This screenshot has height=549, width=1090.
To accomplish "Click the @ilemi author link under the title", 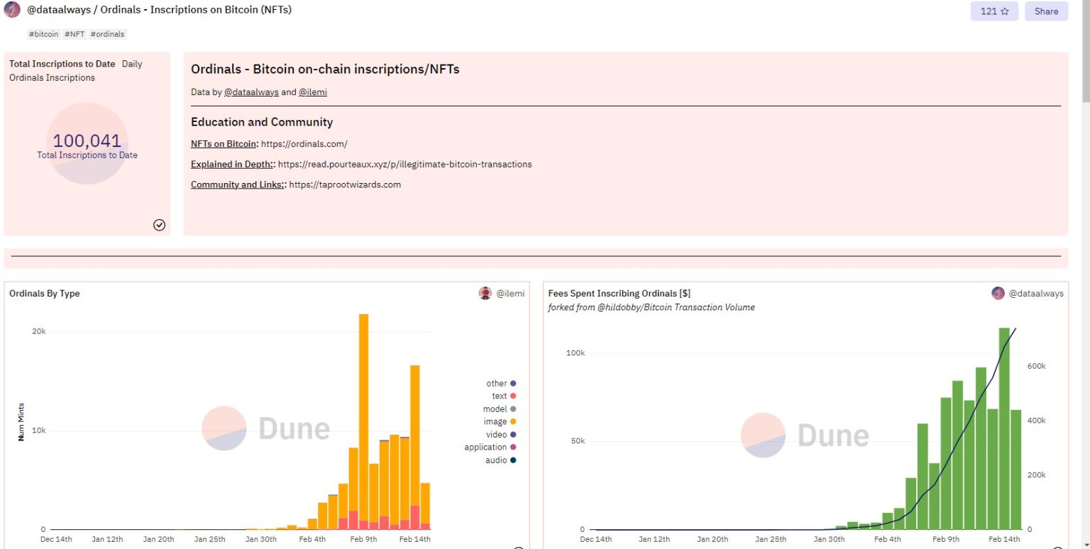I will click(x=313, y=91).
